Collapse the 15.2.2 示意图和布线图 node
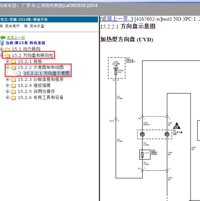 pyautogui.click(x=7, y=67)
